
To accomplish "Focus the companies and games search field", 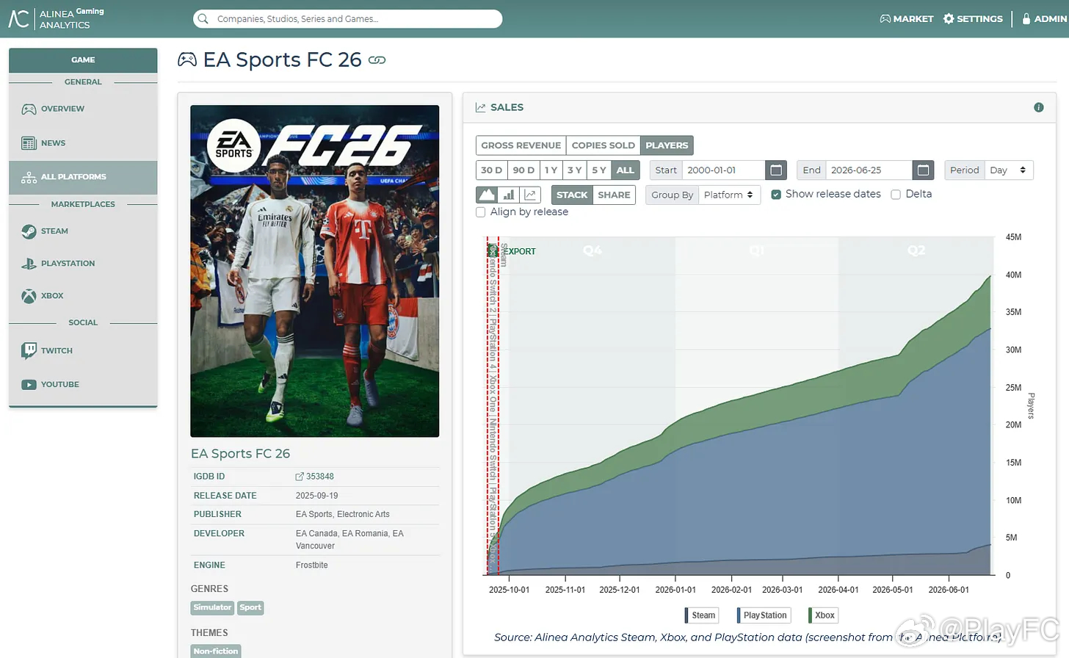I will coord(347,19).
